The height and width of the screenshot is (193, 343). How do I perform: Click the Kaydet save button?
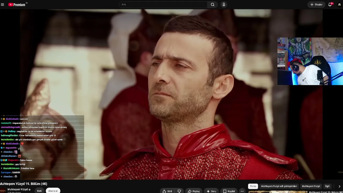(x=229, y=191)
